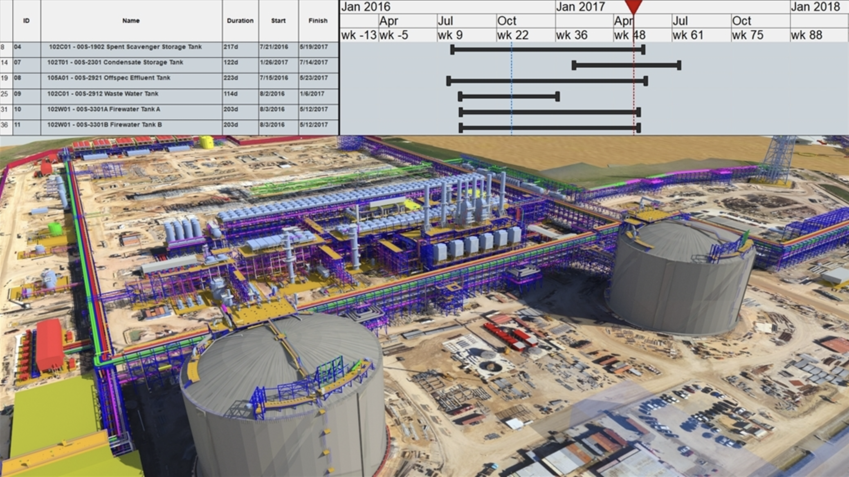Viewport: 849px width, 477px height.
Task: Click the duration cell showing 217d
Action: coord(231,47)
